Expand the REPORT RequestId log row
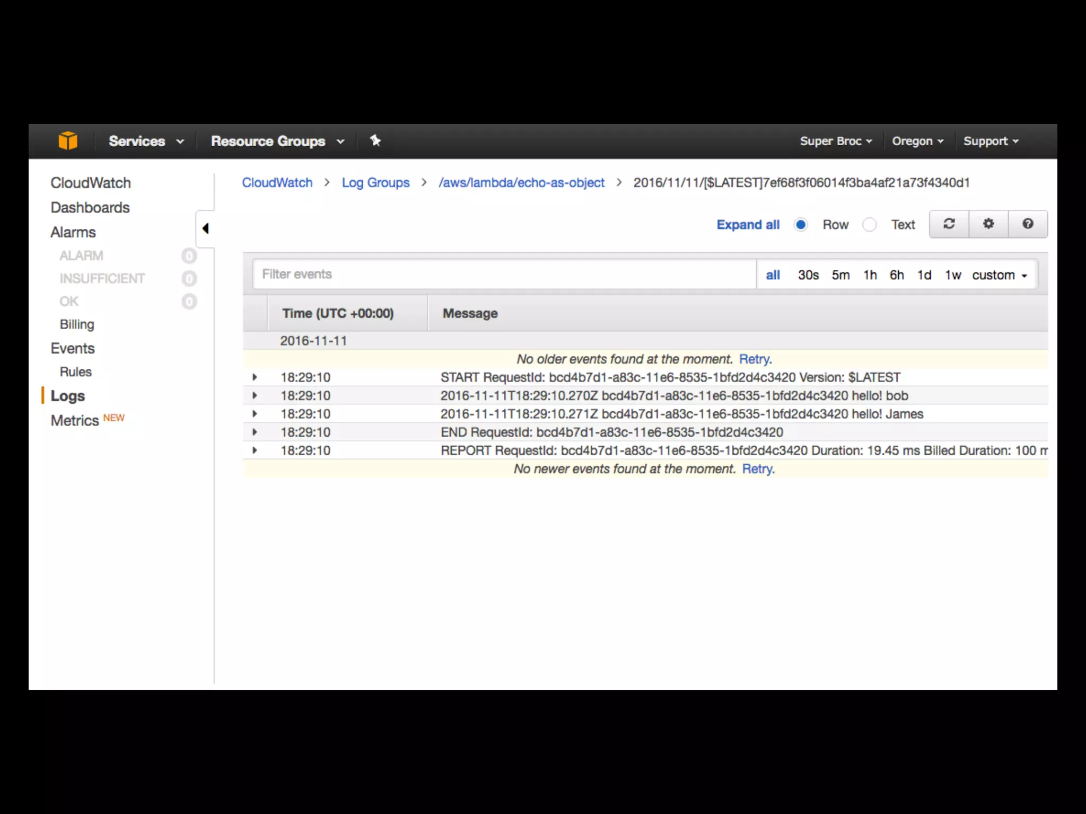 pyautogui.click(x=255, y=450)
